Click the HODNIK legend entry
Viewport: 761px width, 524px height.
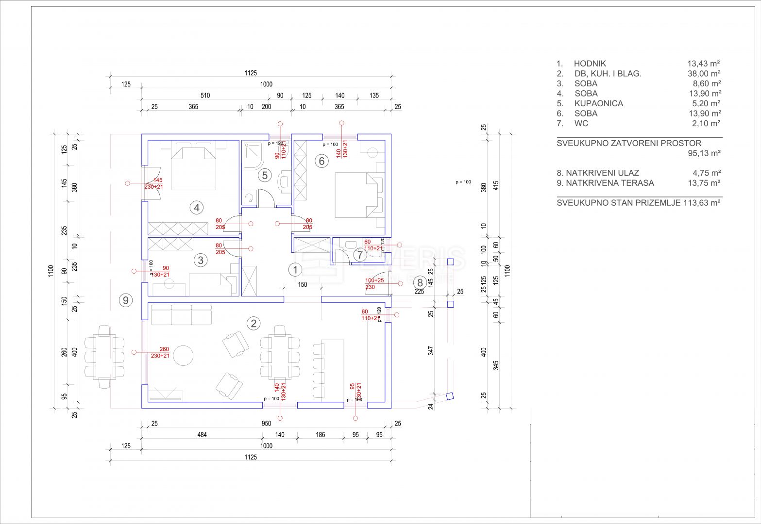coord(590,64)
